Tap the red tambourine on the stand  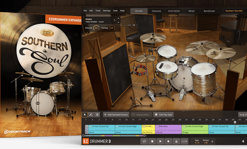(140, 70)
